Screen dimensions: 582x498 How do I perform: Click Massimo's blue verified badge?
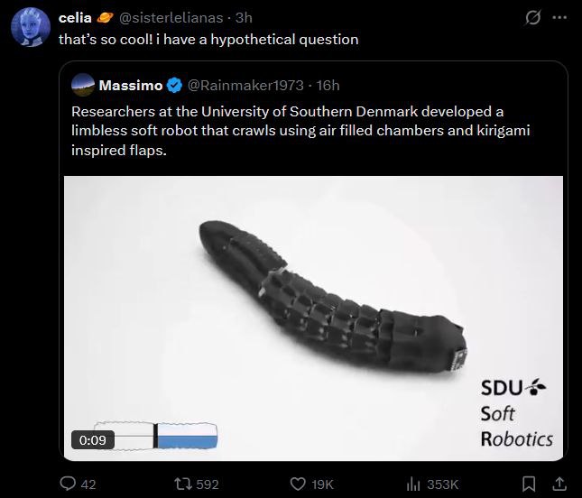pos(174,86)
